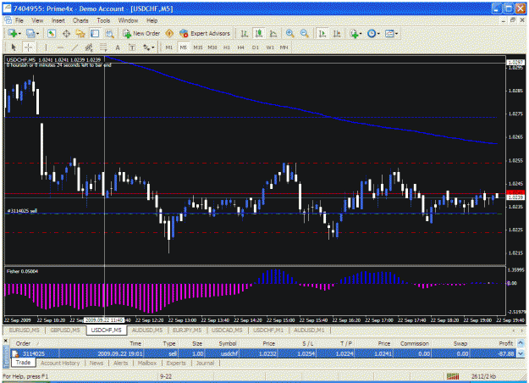Toggle the Terminal window icon
529x383 pixels.
pyautogui.click(x=95, y=33)
